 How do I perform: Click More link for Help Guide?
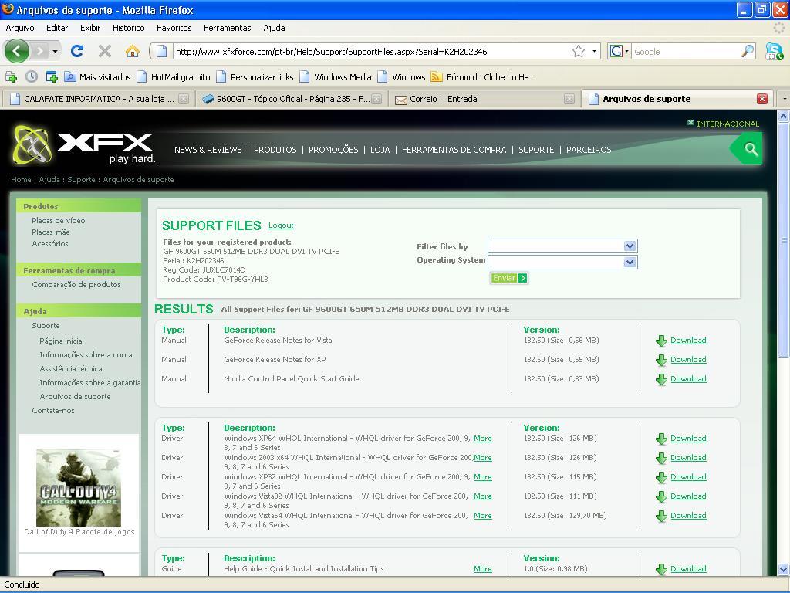point(483,569)
